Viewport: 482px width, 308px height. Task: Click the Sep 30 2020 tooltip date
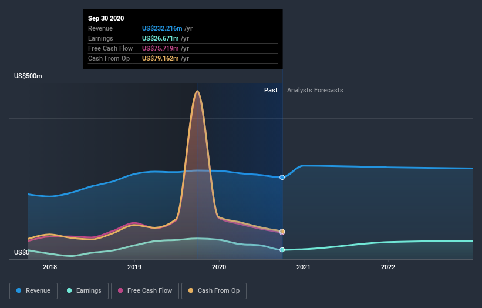tap(106, 18)
